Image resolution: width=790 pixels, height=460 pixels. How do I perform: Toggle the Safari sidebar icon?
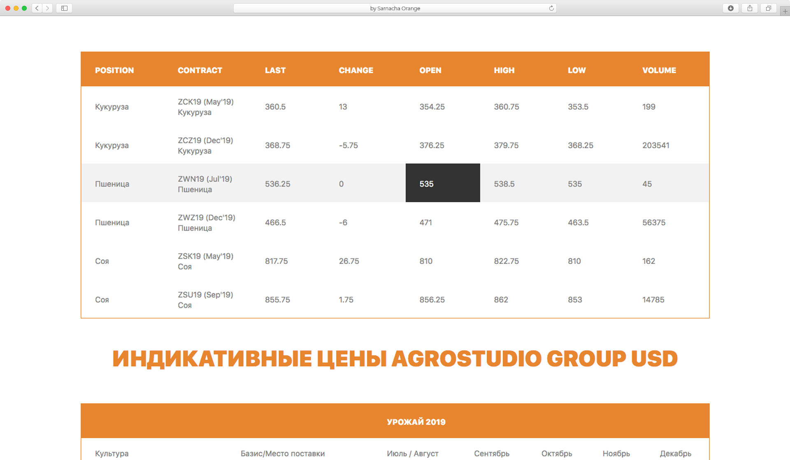pos(64,8)
